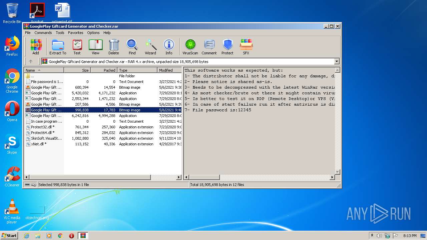This screenshot has height=240, width=427.
Task: Run the Test archive tool
Action: (x=77, y=47)
